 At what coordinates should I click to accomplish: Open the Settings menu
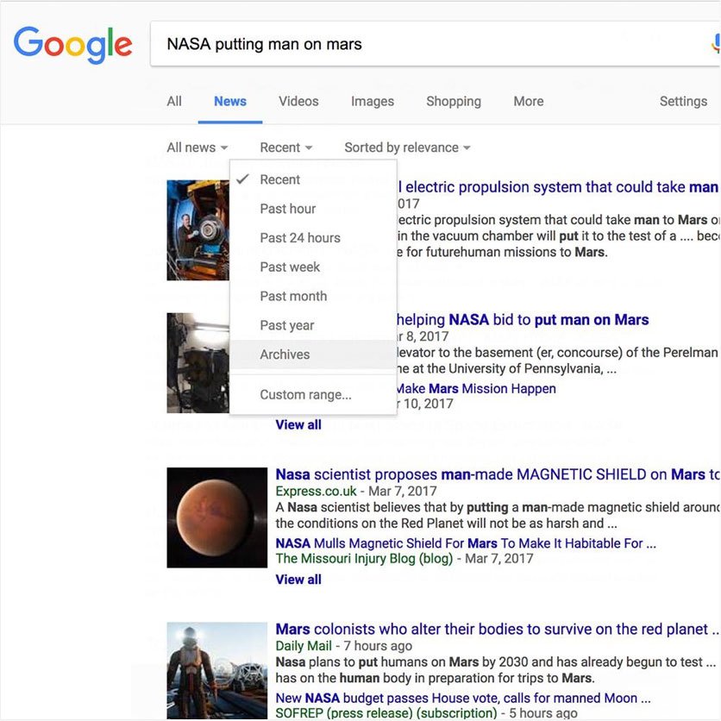(683, 101)
